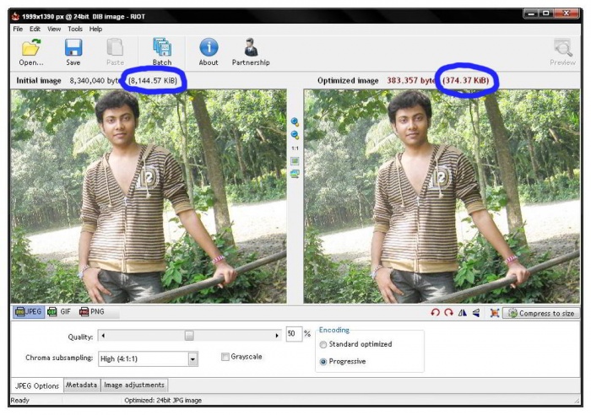Screen dimensions: 591x415
Task: Select the JPEG output format
Action: point(29,312)
